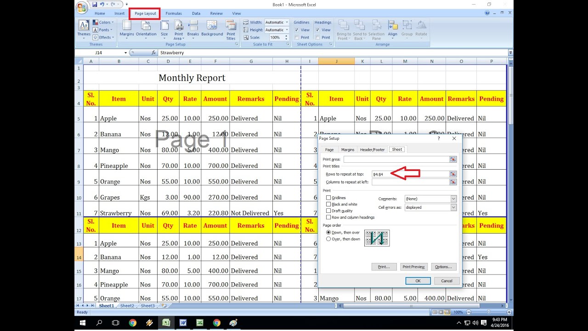Switch to the Insert ribbon tab
588x331 pixels.
(119, 13)
